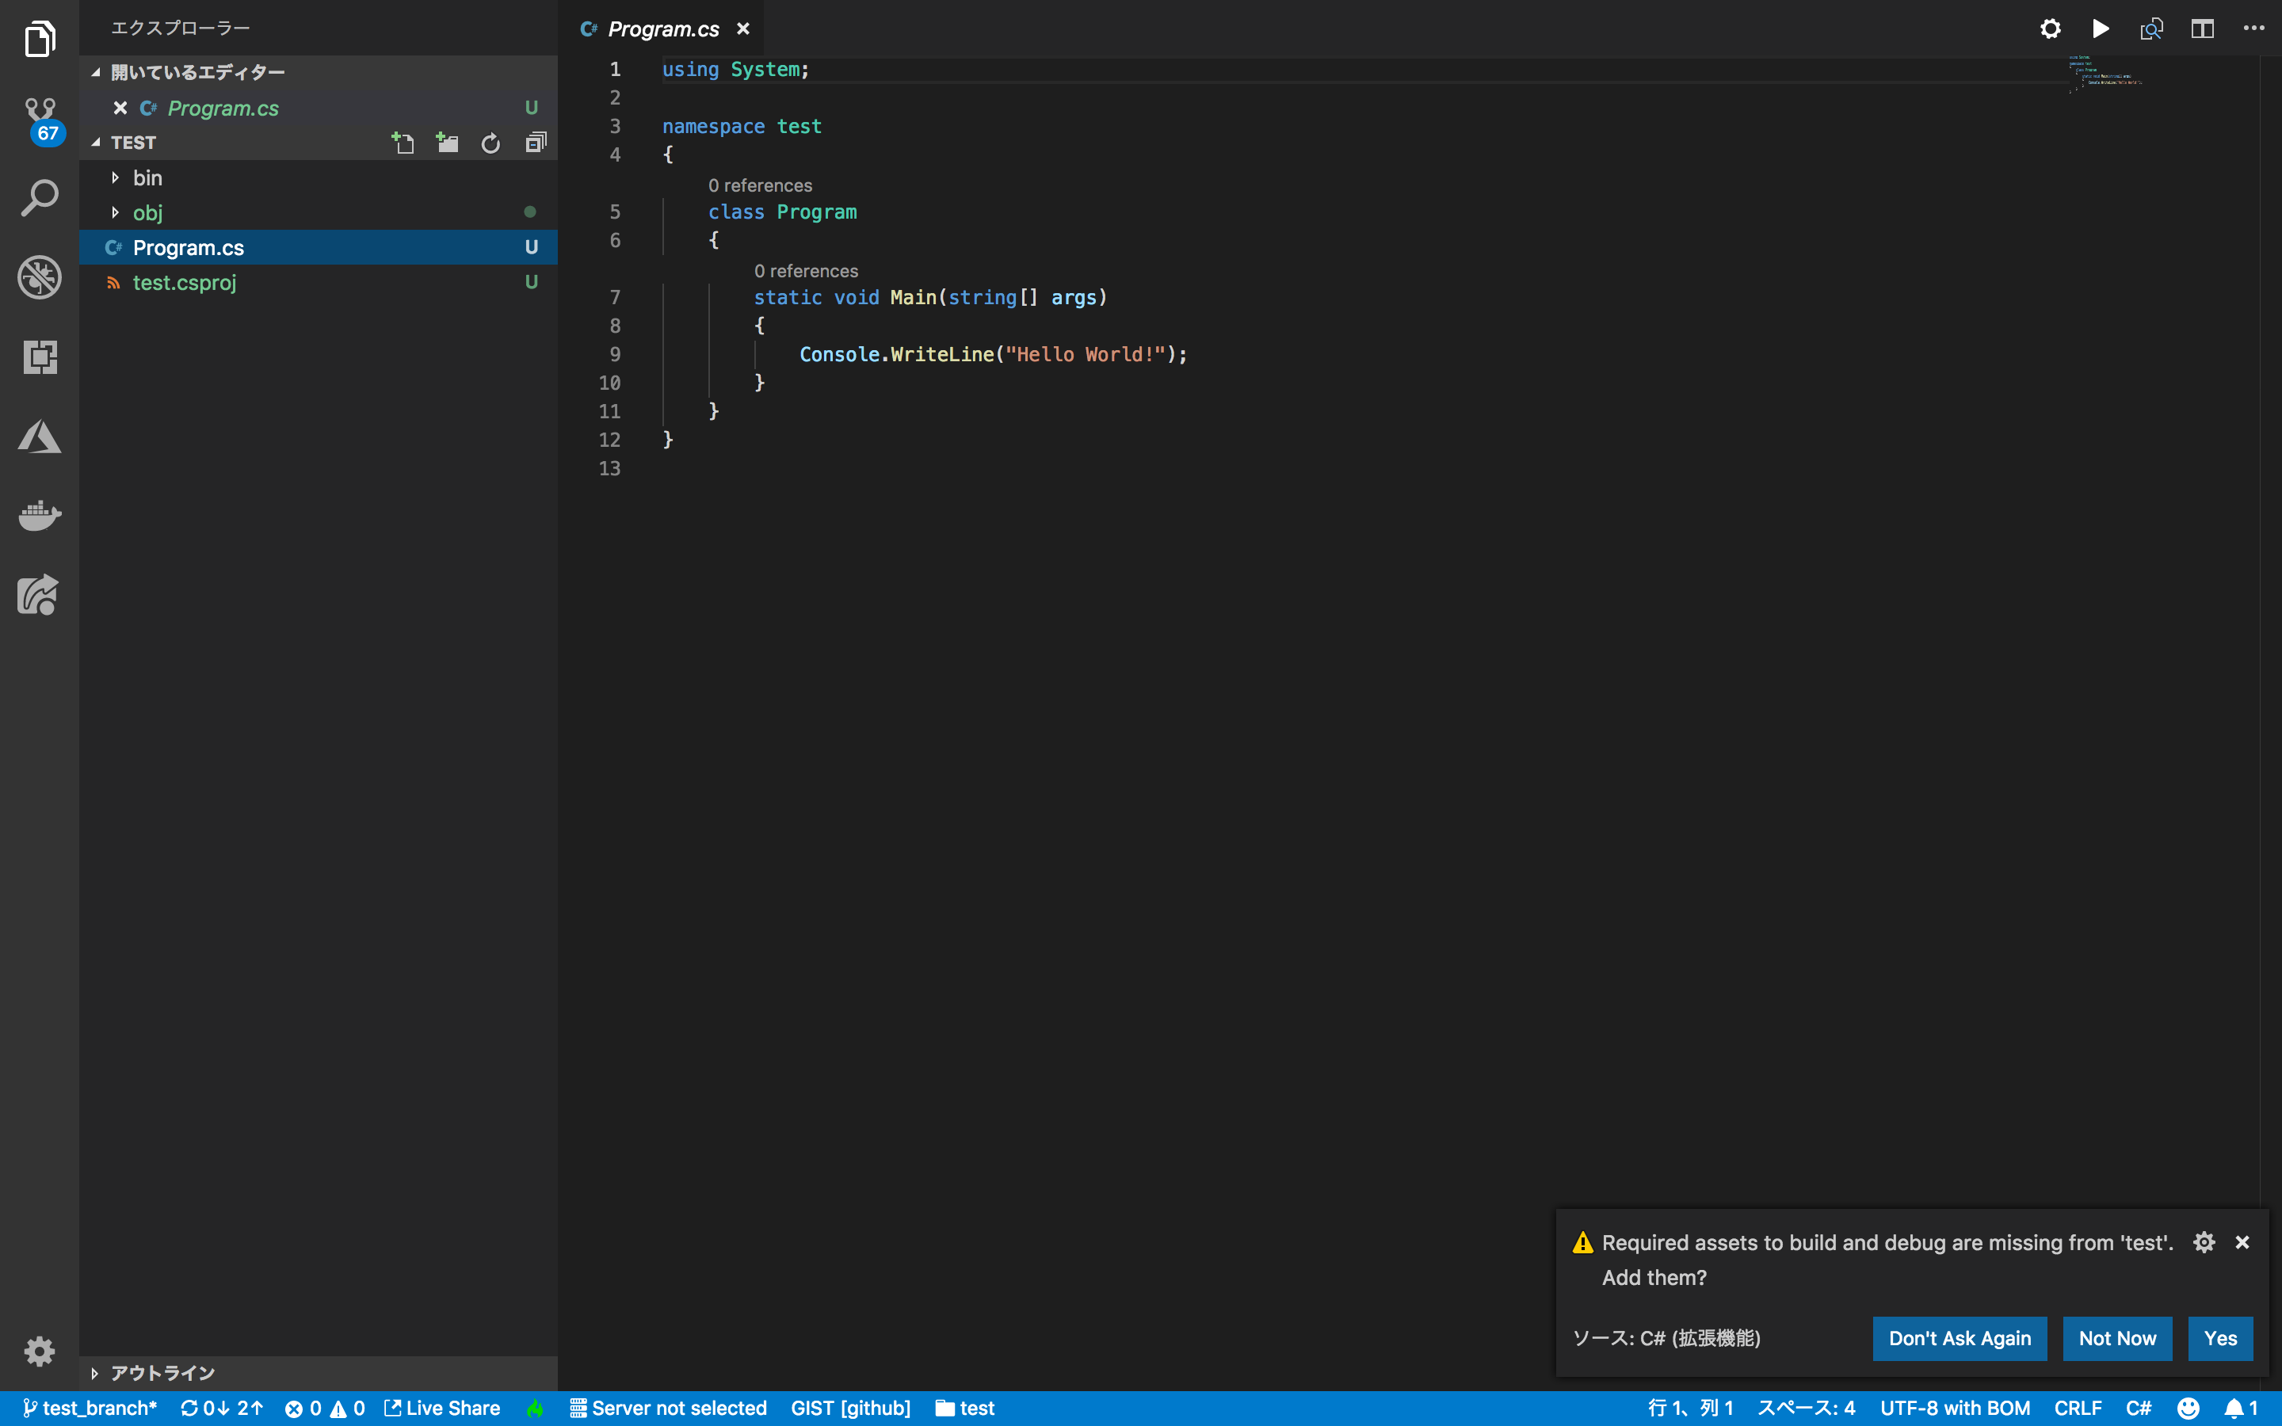Click Don't Ask Again button
Screen dimensions: 2282x1426
click(x=1960, y=1338)
